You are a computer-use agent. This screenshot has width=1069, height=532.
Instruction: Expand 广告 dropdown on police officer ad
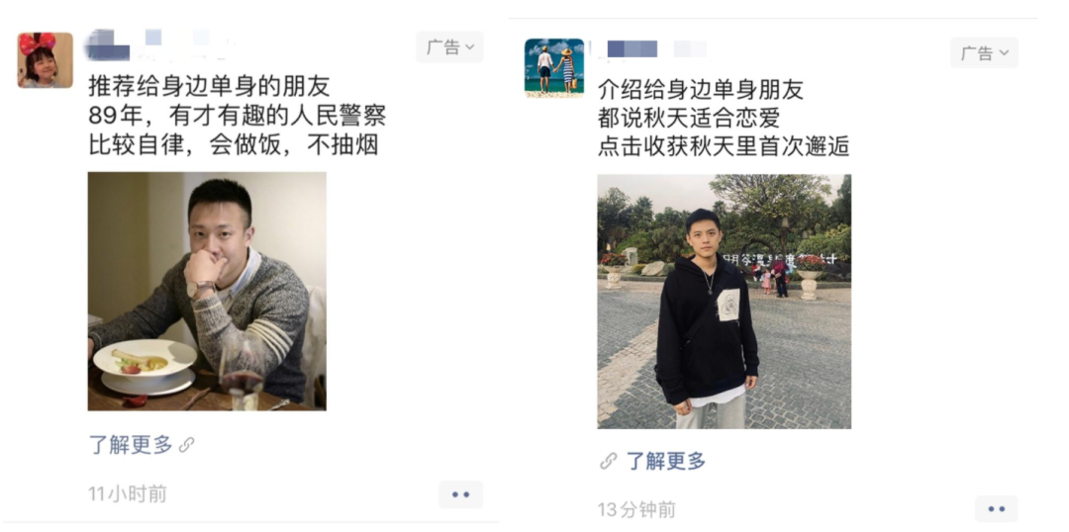click(x=450, y=47)
